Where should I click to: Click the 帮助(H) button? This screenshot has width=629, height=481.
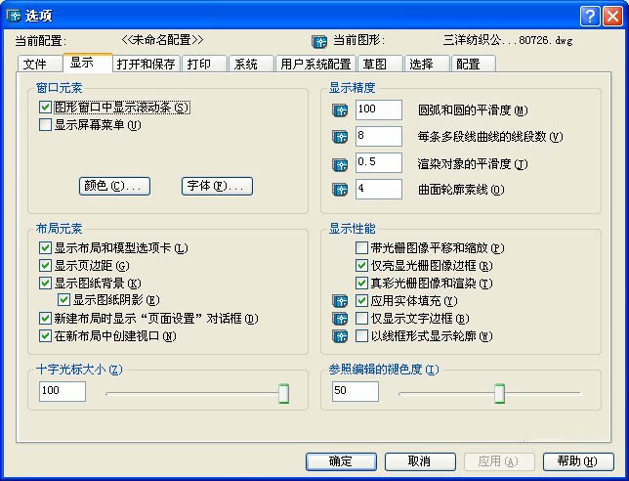pyautogui.click(x=578, y=461)
